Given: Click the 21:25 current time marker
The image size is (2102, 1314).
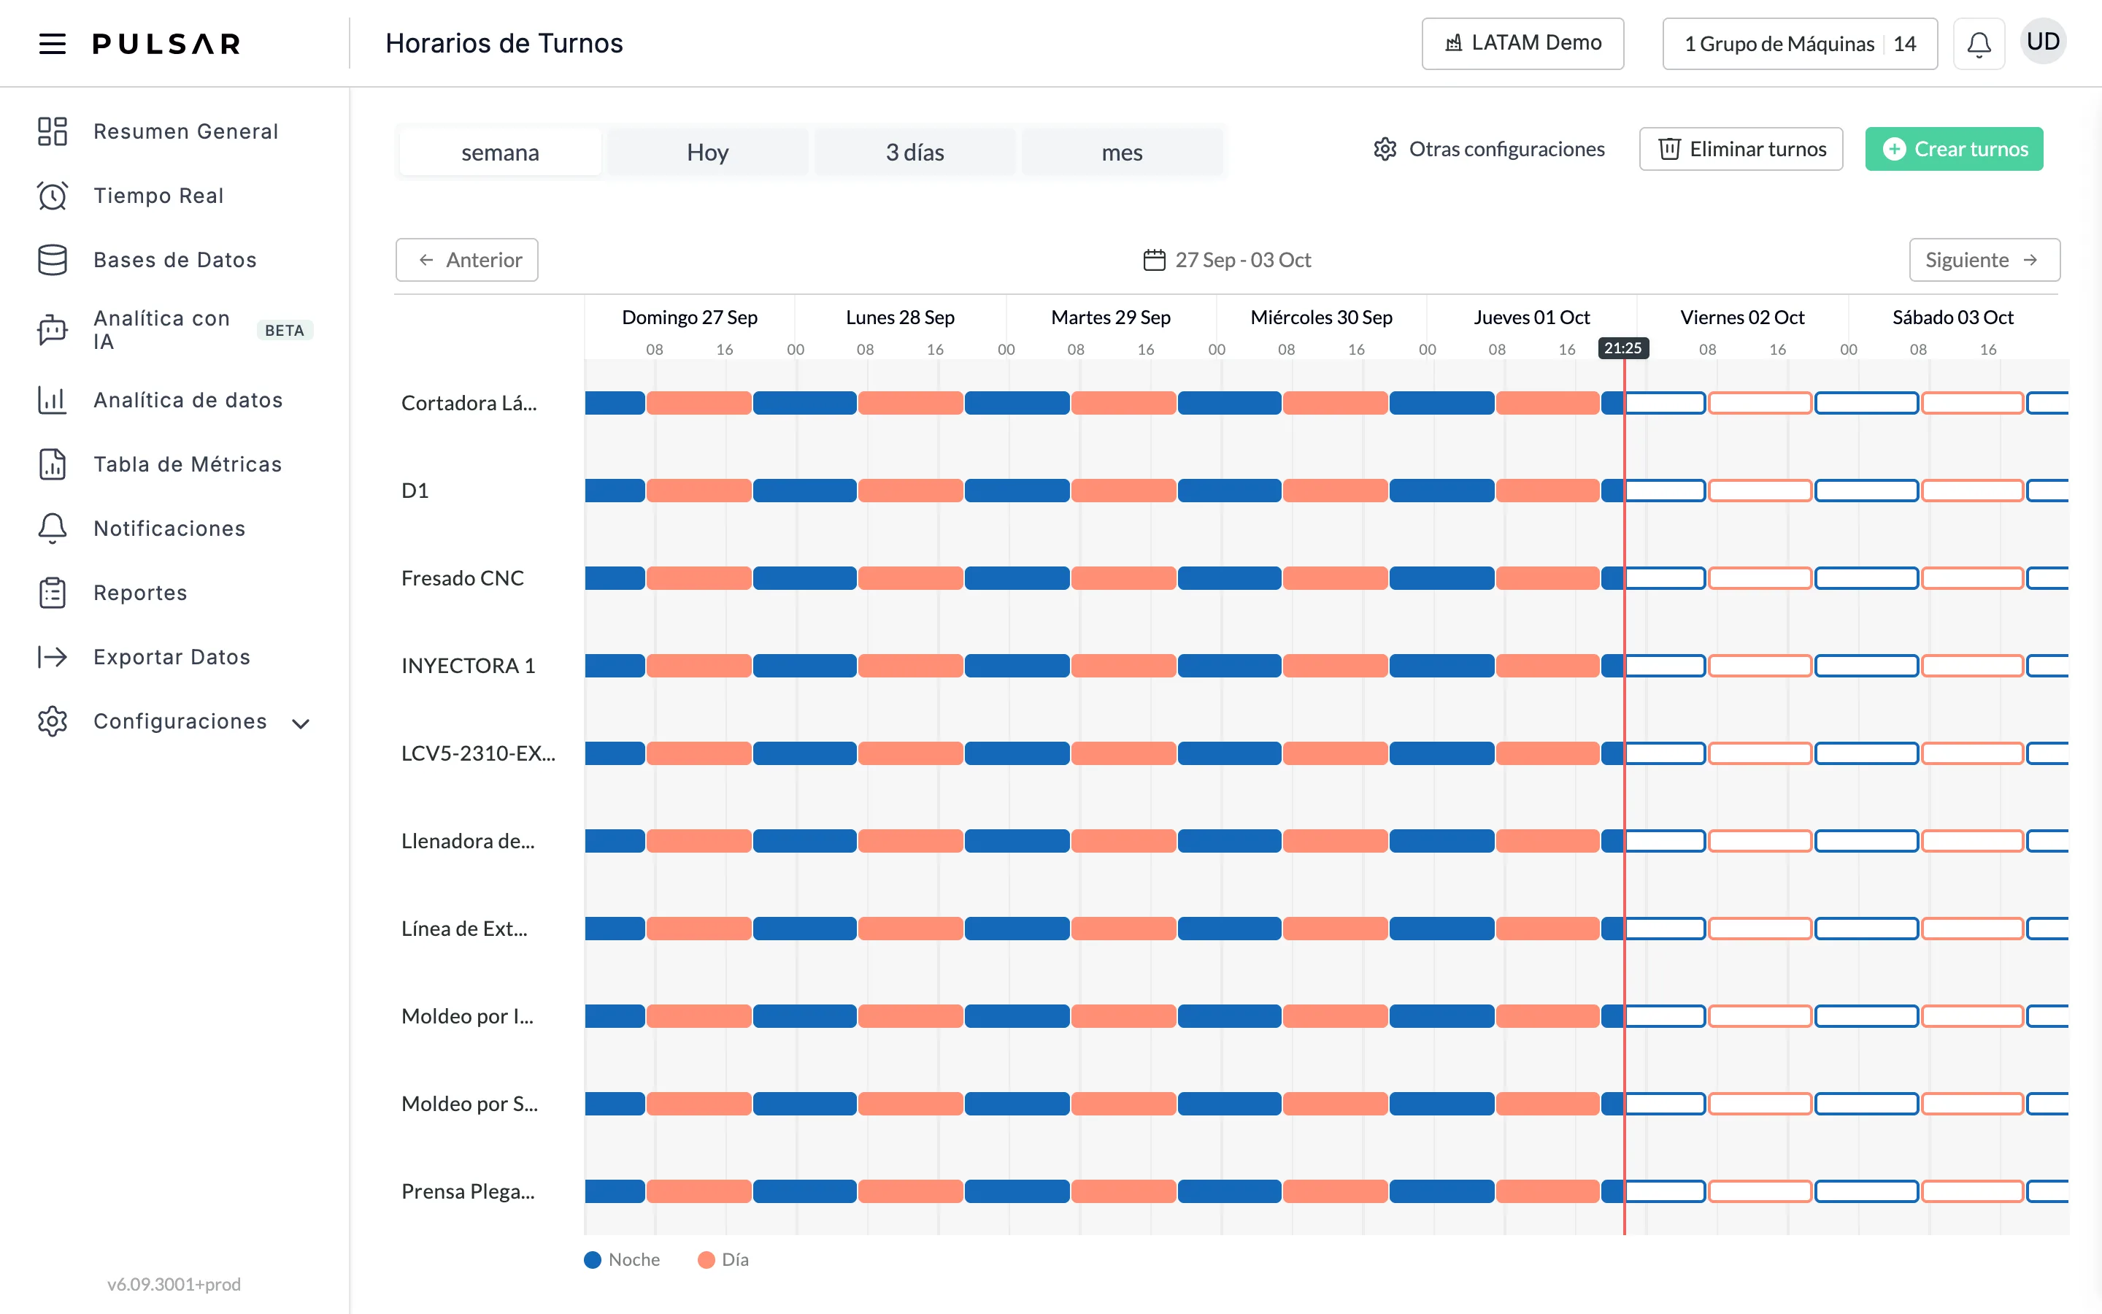Looking at the screenshot, I should tap(1622, 347).
